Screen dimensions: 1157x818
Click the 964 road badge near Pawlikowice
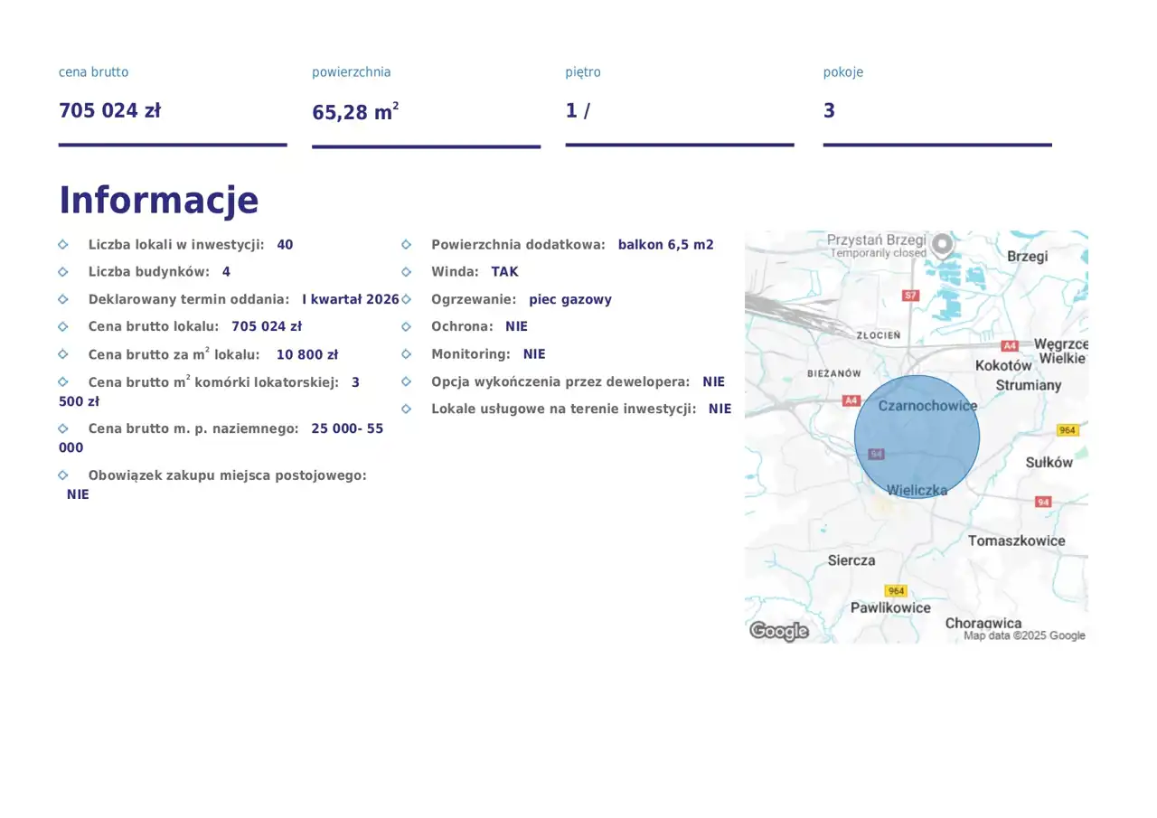click(895, 590)
